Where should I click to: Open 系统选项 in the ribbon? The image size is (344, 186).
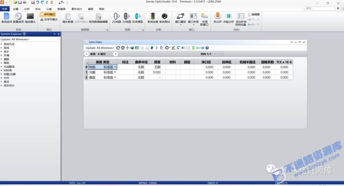6,18
